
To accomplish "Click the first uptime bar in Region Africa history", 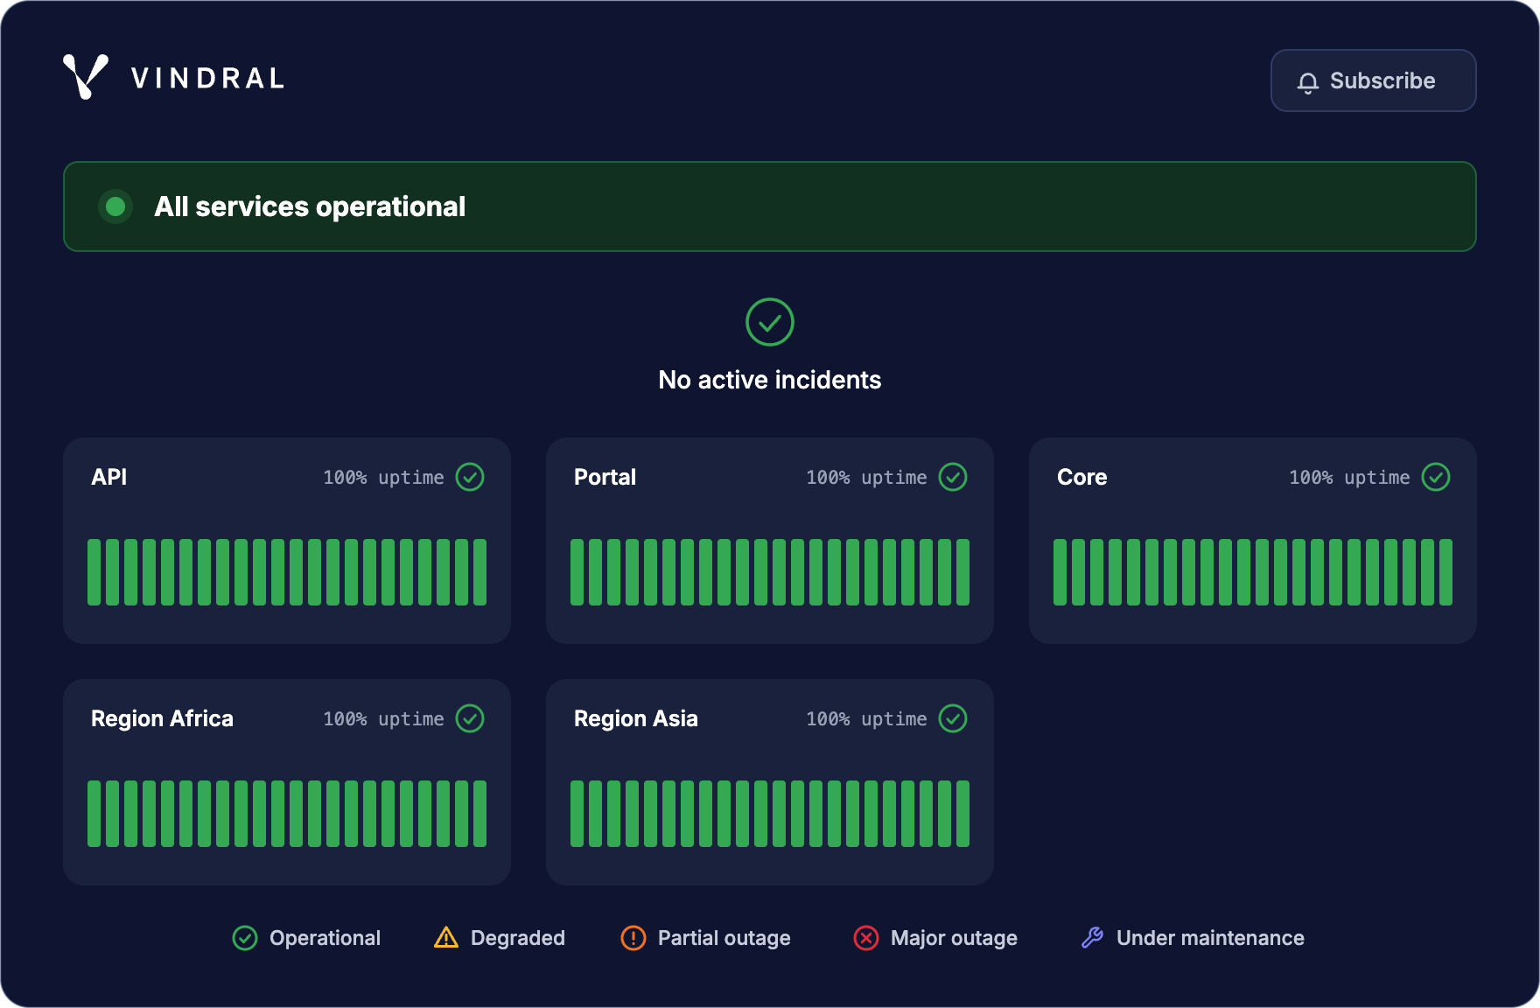I will click(x=94, y=814).
